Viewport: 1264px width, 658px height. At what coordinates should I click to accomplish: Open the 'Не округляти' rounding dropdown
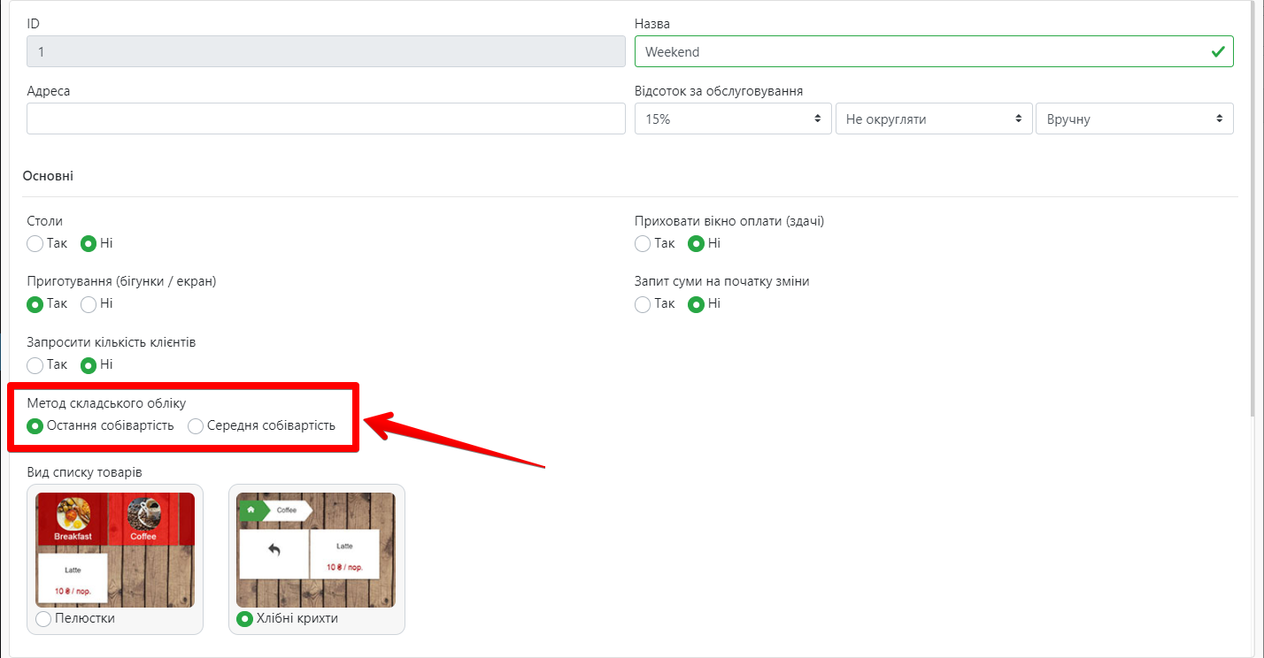click(x=933, y=119)
